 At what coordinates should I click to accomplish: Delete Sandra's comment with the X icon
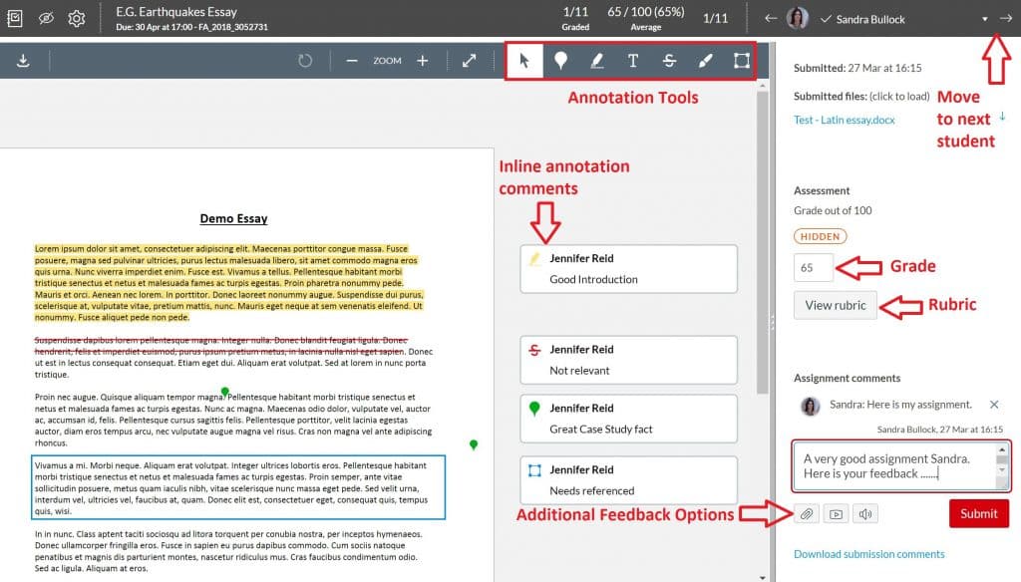pyautogui.click(x=994, y=405)
